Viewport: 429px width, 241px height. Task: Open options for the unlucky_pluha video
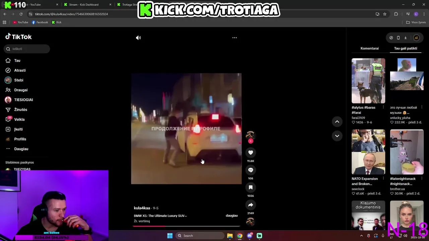tap(422, 107)
